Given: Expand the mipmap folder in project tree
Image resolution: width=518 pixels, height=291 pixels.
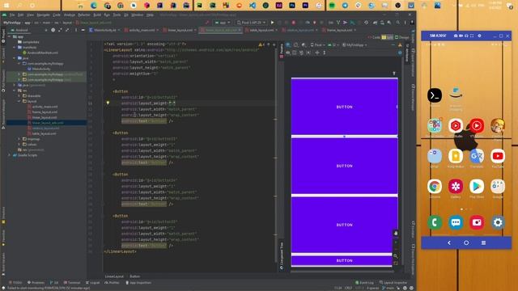Looking at the screenshot, I should [x=19, y=139].
